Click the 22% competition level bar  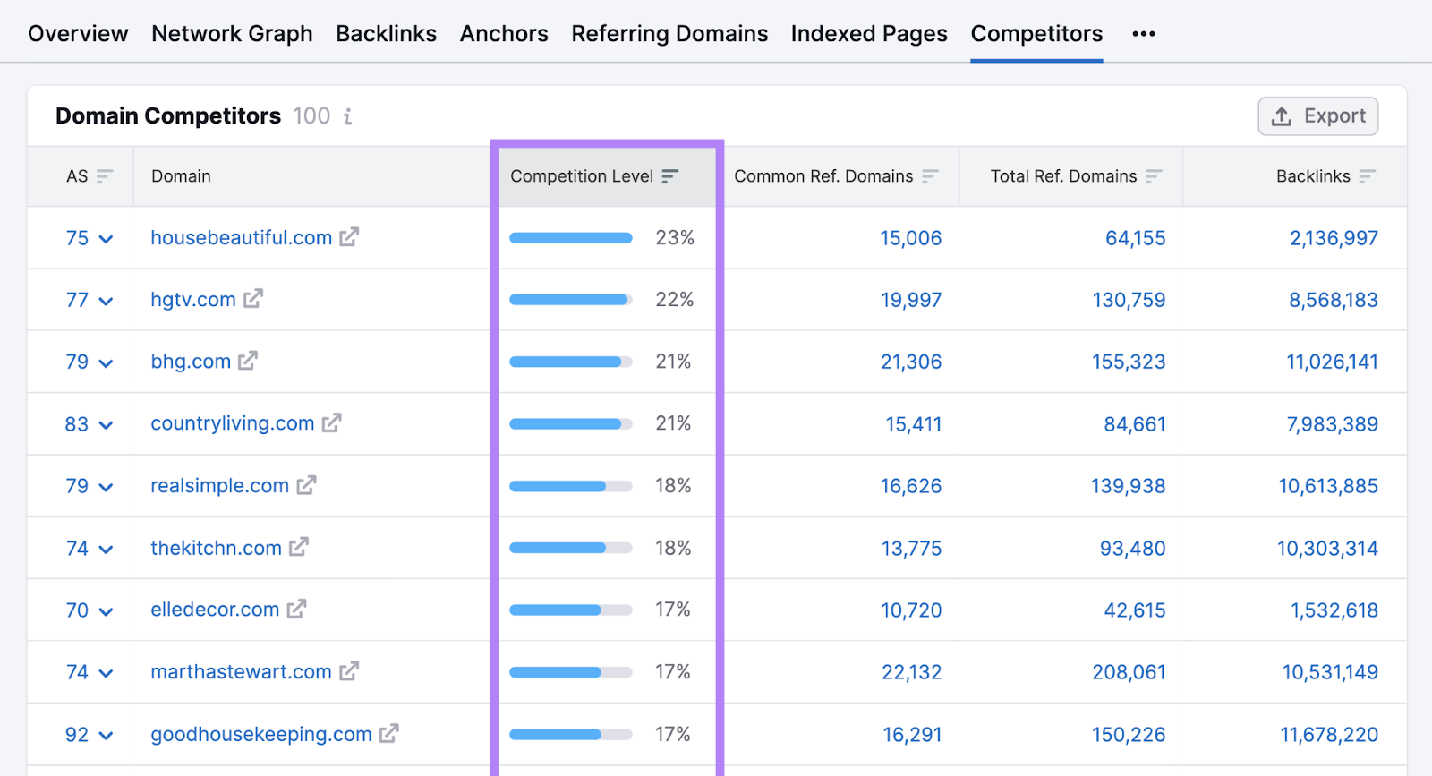pos(571,300)
